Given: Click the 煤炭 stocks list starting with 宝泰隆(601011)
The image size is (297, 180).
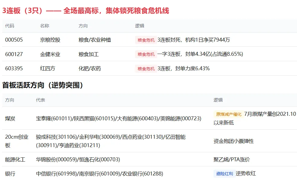Looking at the screenshot, I should tap(118, 118).
